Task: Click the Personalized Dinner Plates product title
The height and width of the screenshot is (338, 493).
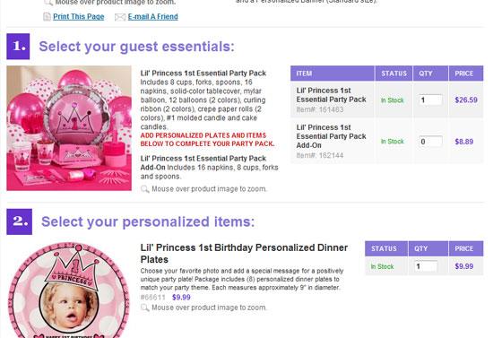Action: [244, 254]
